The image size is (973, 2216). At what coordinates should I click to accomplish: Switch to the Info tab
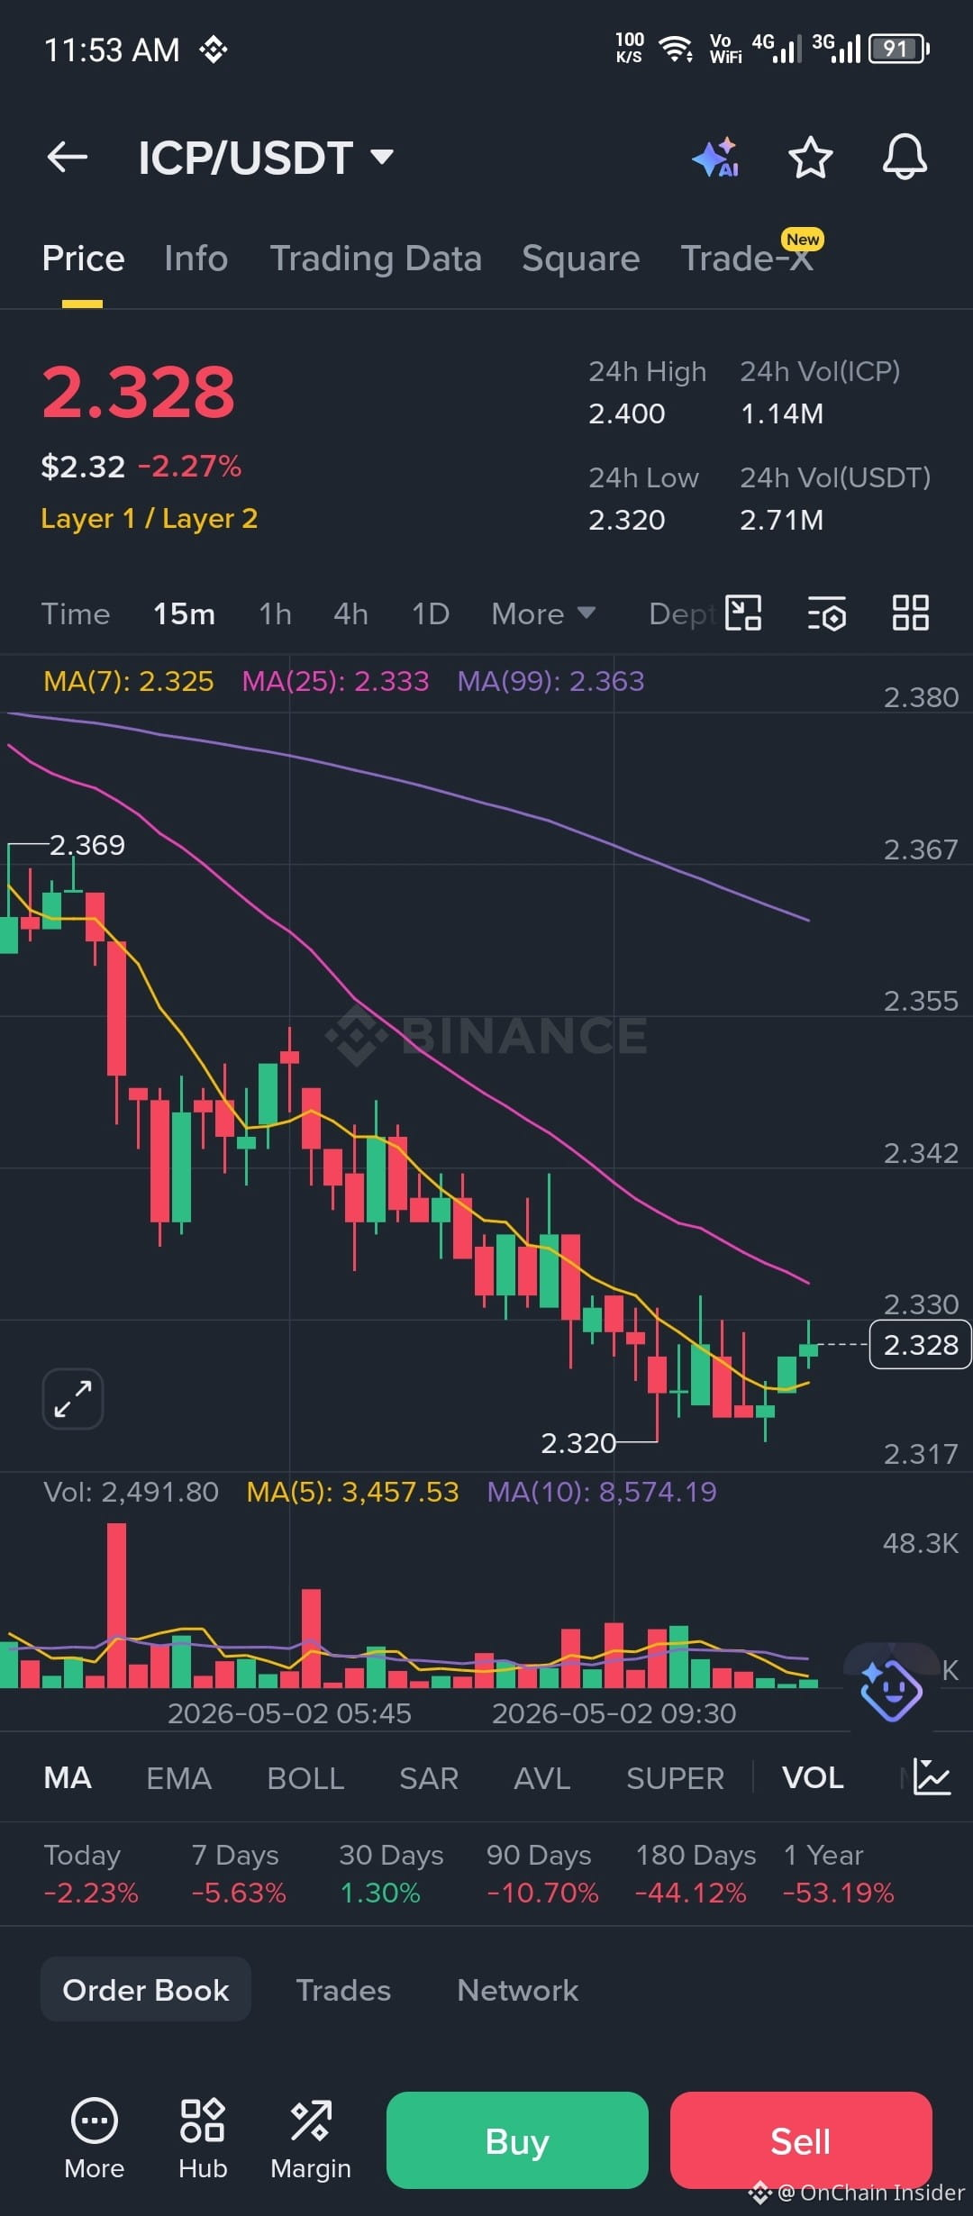196,259
